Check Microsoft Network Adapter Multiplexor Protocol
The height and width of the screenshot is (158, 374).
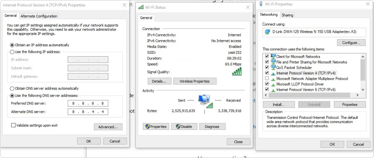267,79
